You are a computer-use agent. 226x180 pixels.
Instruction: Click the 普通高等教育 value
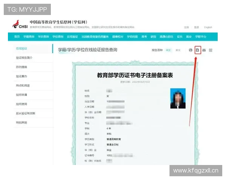click(x=114, y=139)
